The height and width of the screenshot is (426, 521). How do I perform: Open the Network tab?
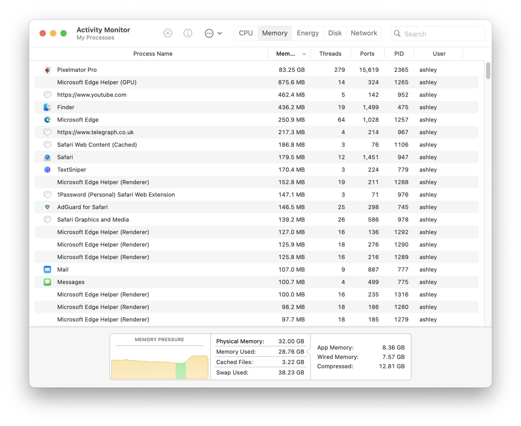point(364,33)
